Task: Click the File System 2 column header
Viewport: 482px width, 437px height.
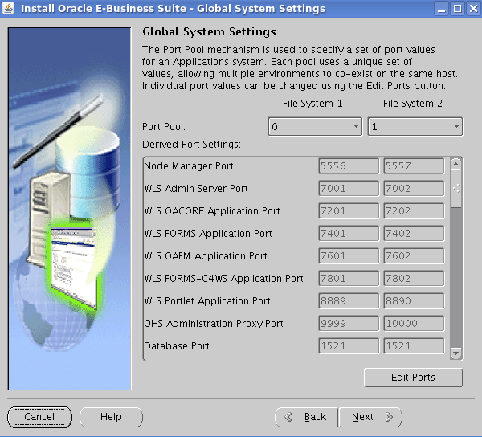Action: (413, 104)
